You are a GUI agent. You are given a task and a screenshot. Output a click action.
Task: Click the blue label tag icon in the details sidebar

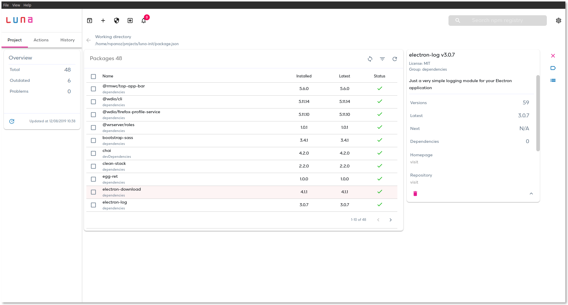(x=553, y=68)
